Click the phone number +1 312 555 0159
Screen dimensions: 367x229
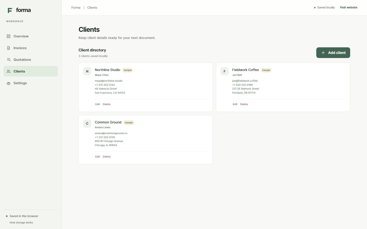tap(105, 137)
